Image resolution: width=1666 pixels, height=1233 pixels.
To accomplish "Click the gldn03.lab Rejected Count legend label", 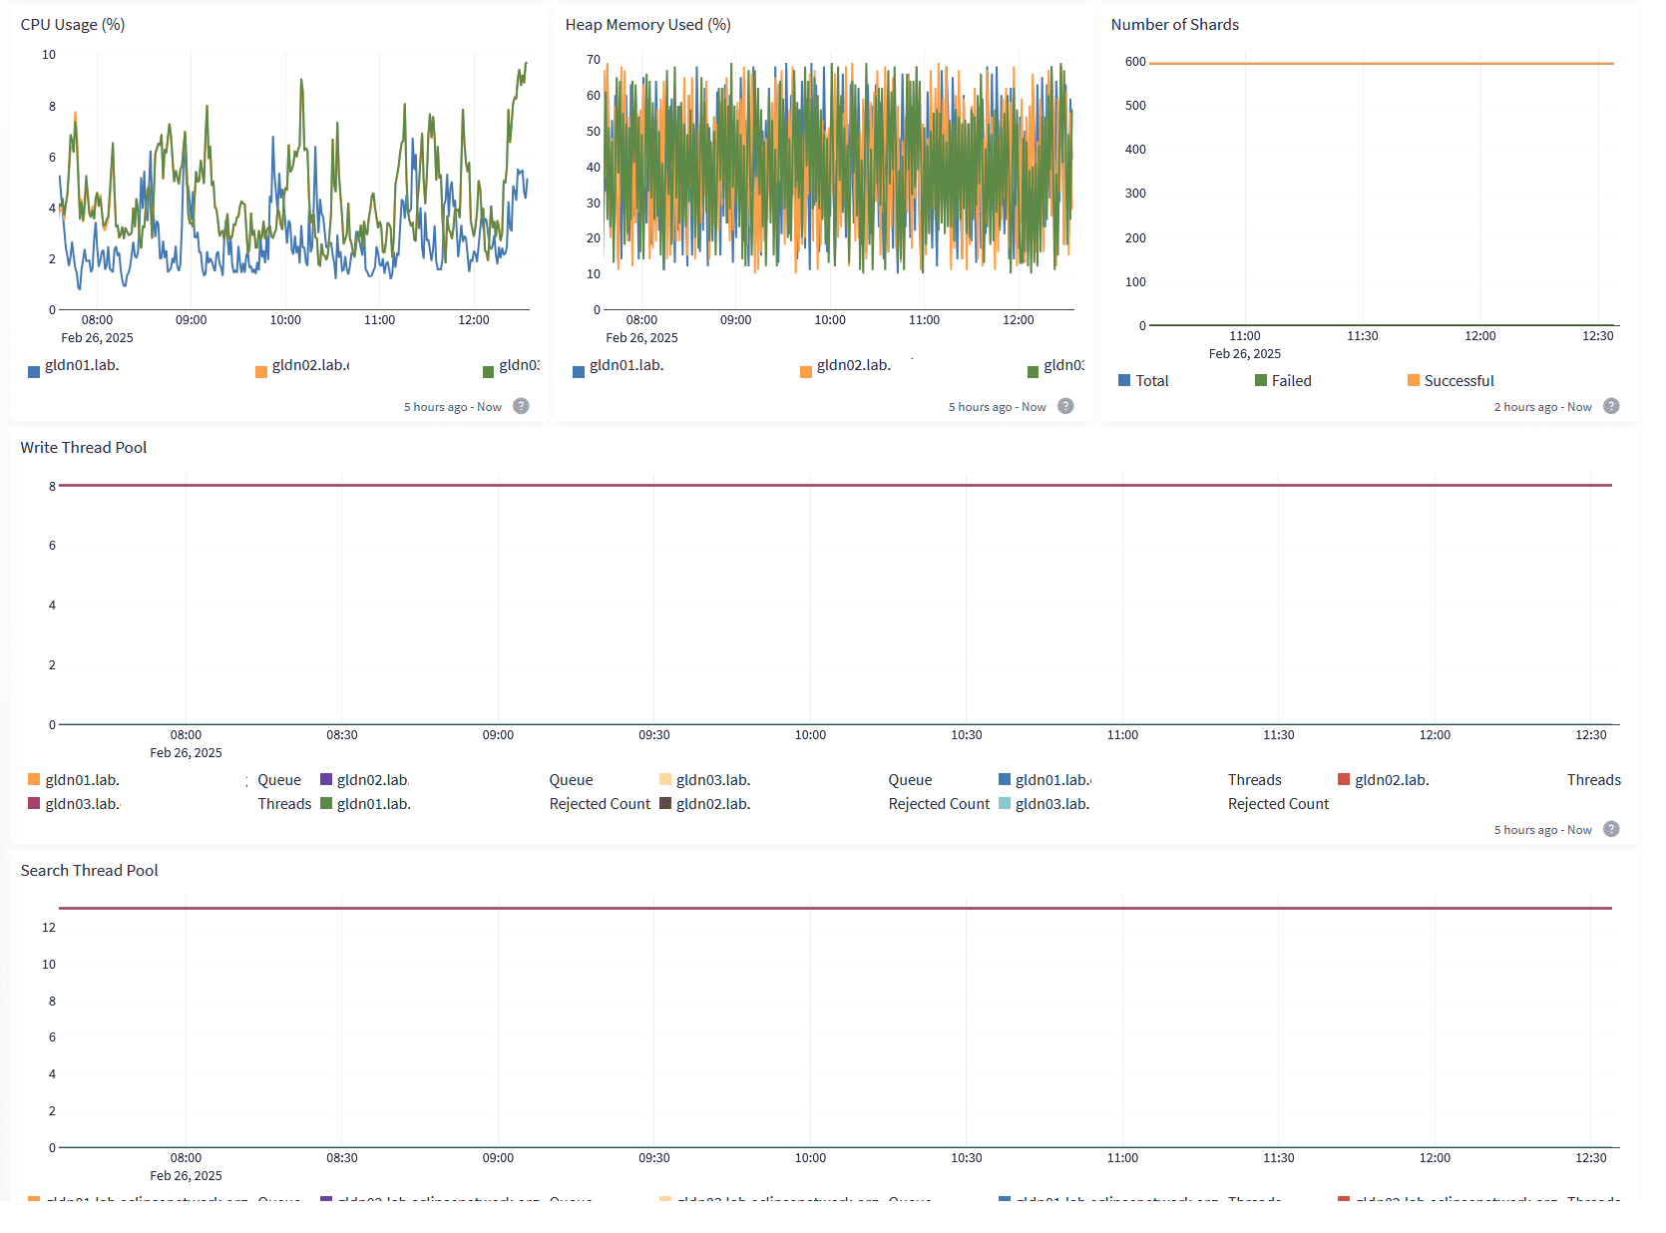I will 1278,803.
